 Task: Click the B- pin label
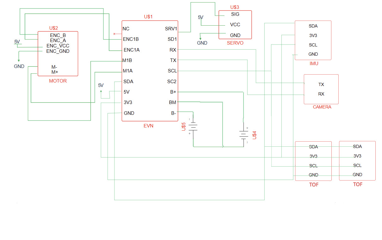pos(174,113)
